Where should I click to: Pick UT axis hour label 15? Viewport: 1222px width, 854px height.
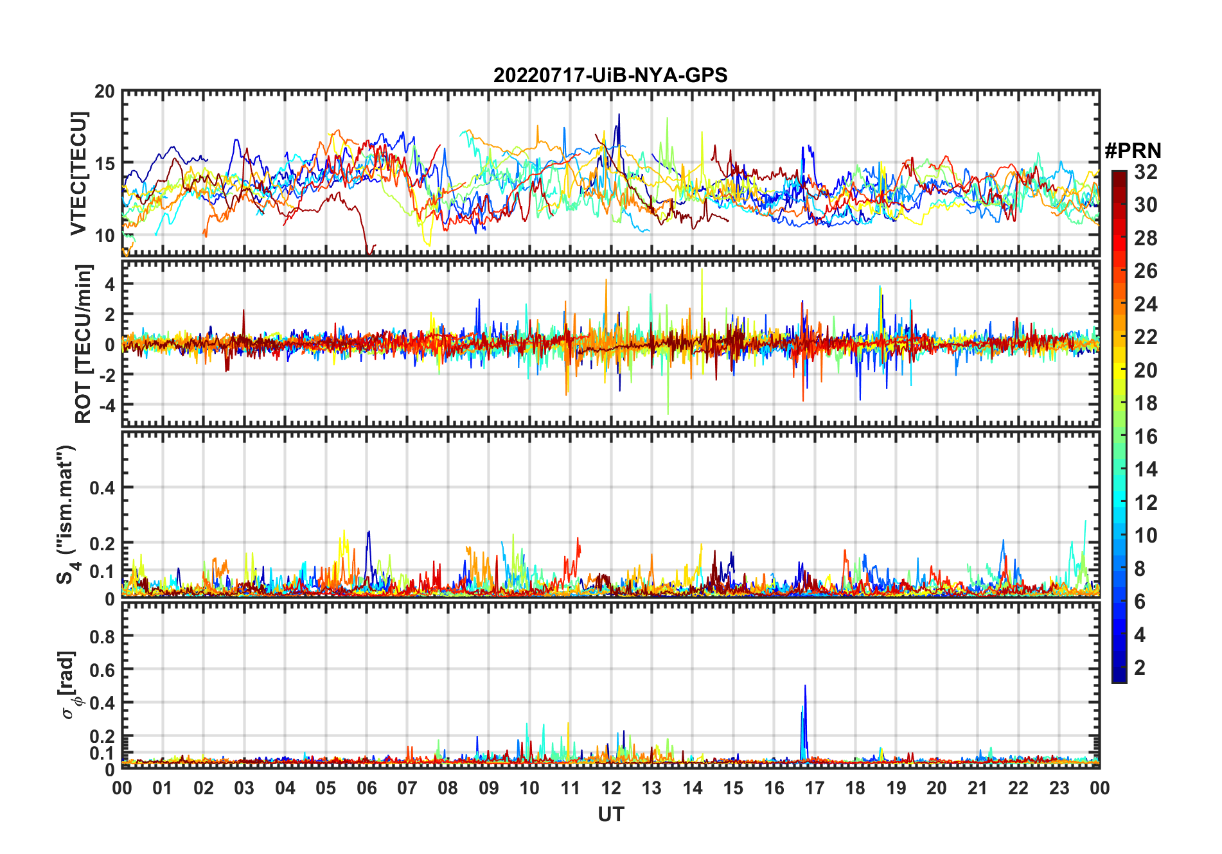pyautogui.click(x=733, y=788)
